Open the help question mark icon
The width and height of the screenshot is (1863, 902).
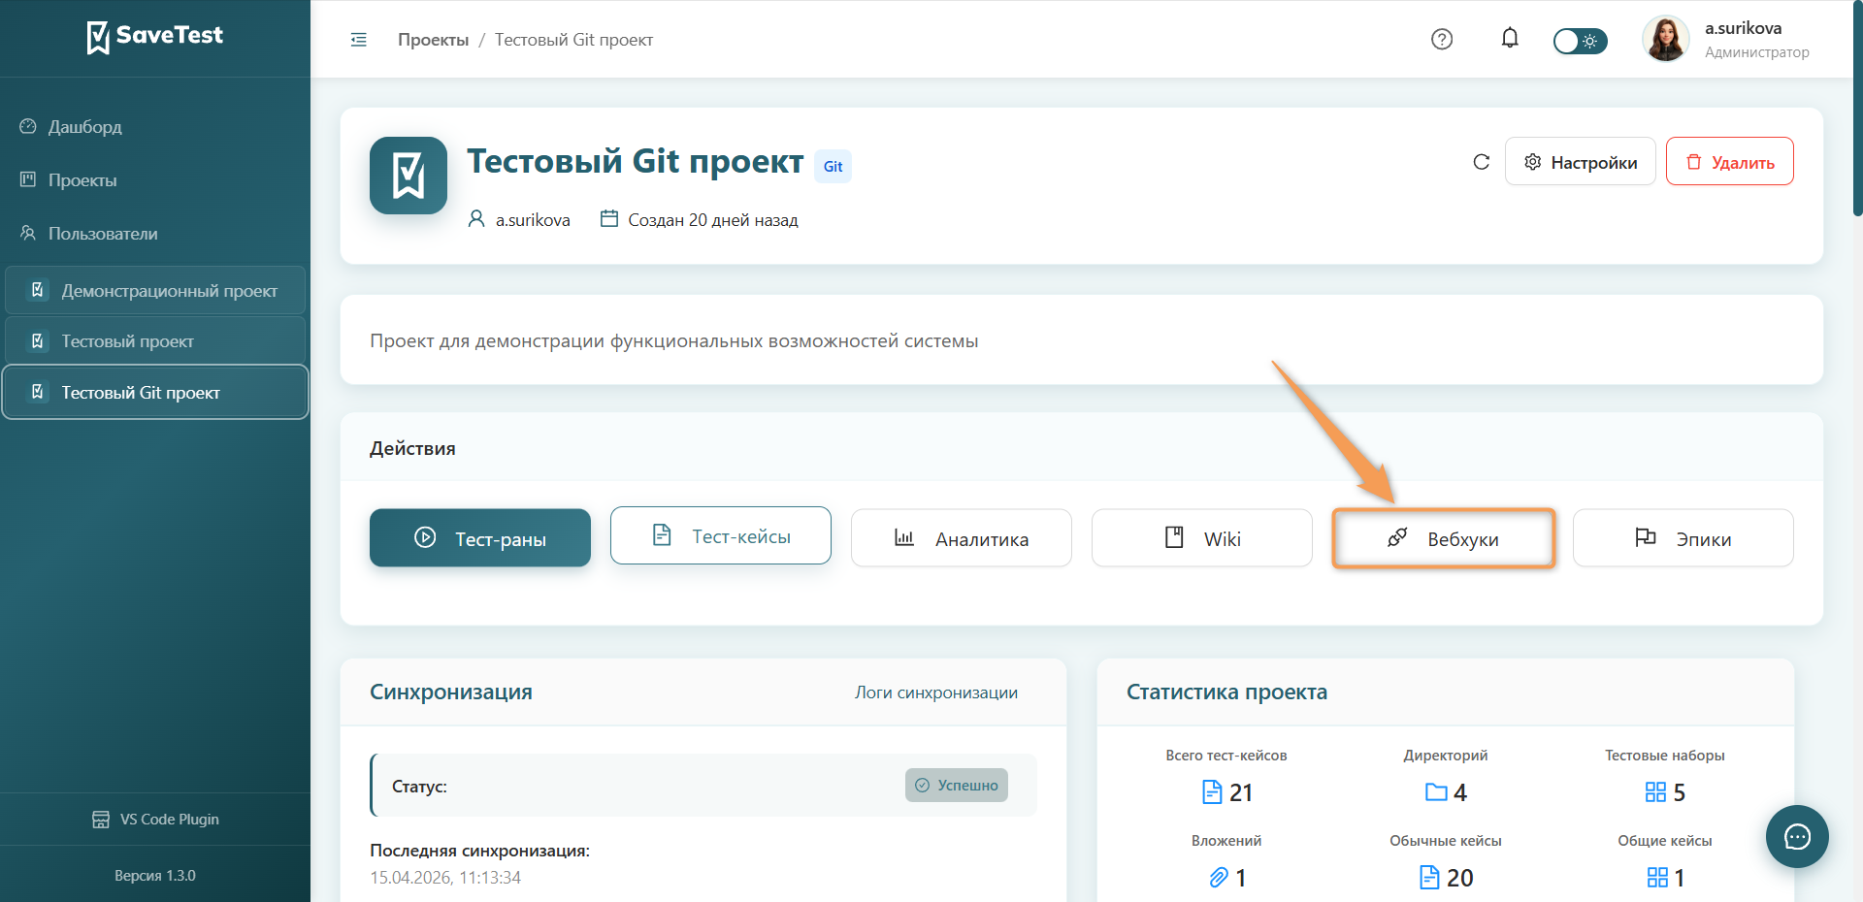coord(1442,39)
